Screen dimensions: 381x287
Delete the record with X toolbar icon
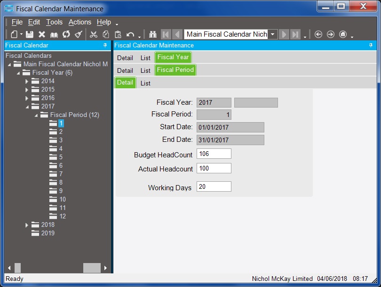pyautogui.click(x=42, y=34)
